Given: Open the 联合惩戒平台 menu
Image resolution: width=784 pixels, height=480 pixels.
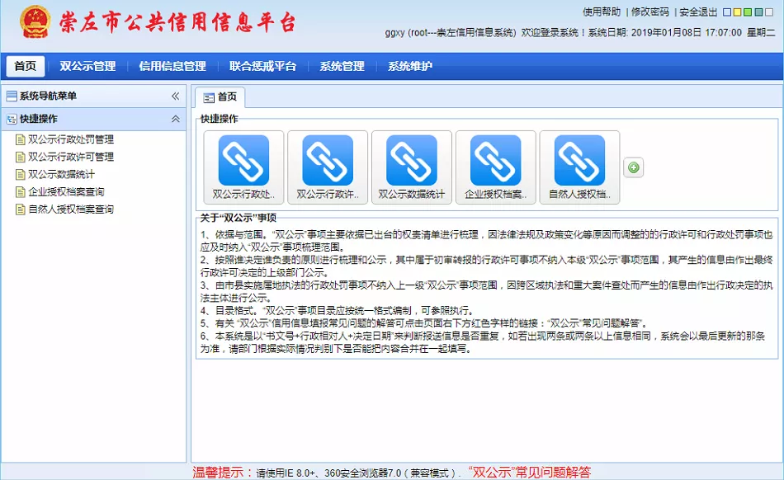Looking at the screenshot, I should pos(262,66).
